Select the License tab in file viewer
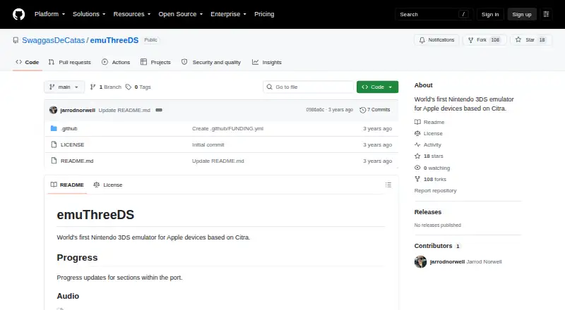Image resolution: width=565 pixels, height=310 pixels. click(x=108, y=185)
